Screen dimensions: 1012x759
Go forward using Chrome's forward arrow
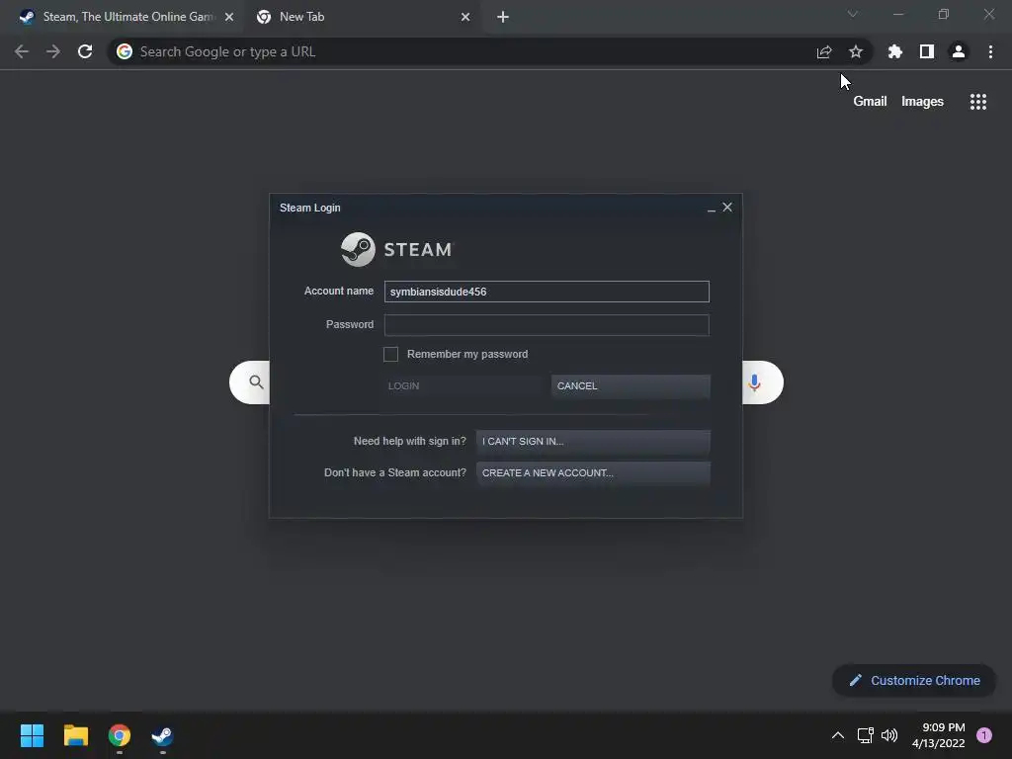[53, 51]
